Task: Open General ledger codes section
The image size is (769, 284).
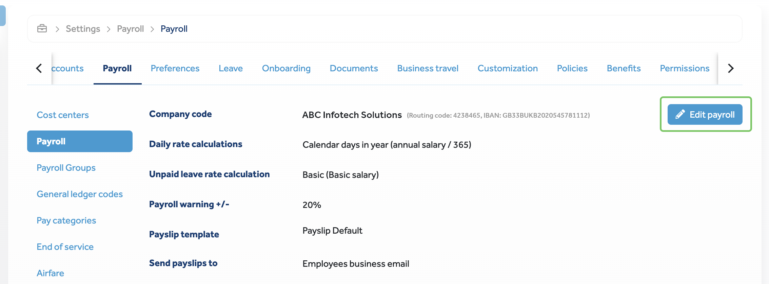Action: 80,194
